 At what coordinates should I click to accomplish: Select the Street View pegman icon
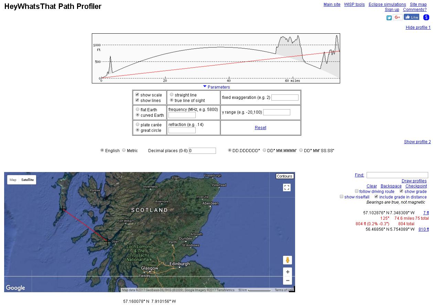point(288,260)
